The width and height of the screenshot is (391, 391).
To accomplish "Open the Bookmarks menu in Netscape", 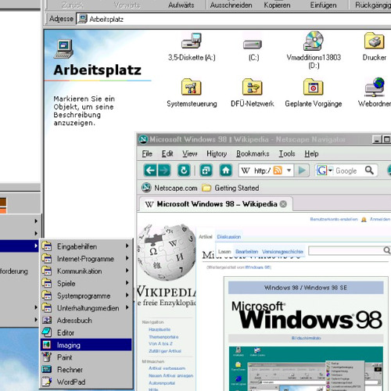I will tap(253, 154).
